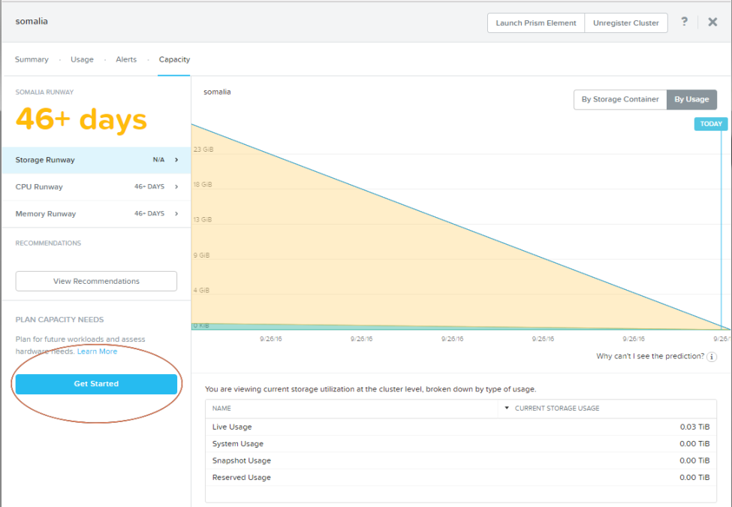Image resolution: width=732 pixels, height=507 pixels.
Task: Switch to the Usage tab
Action: 82,59
